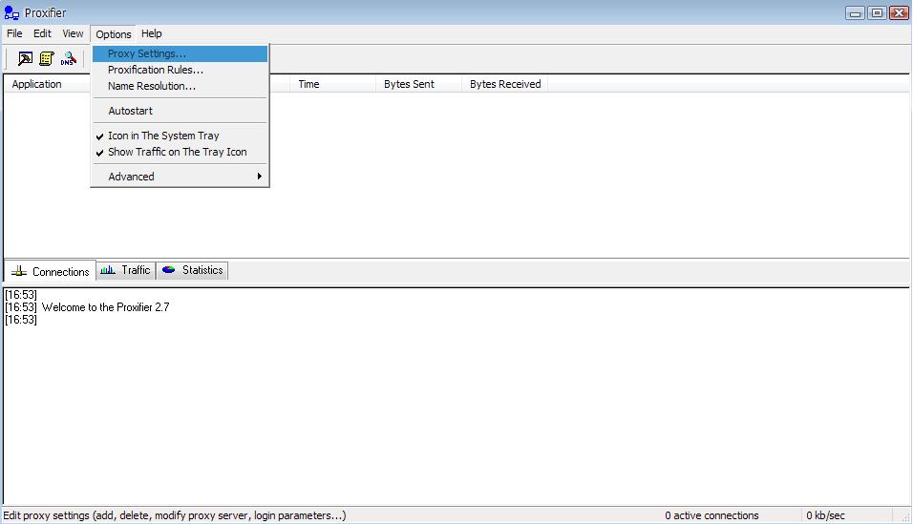This screenshot has width=913, height=524.
Task: Open Proxy Settings toolbar icon
Action: (25, 59)
